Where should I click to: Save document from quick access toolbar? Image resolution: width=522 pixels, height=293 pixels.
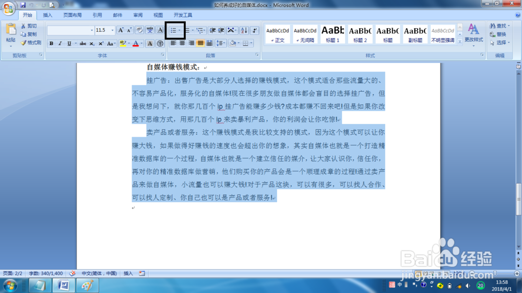23,5
